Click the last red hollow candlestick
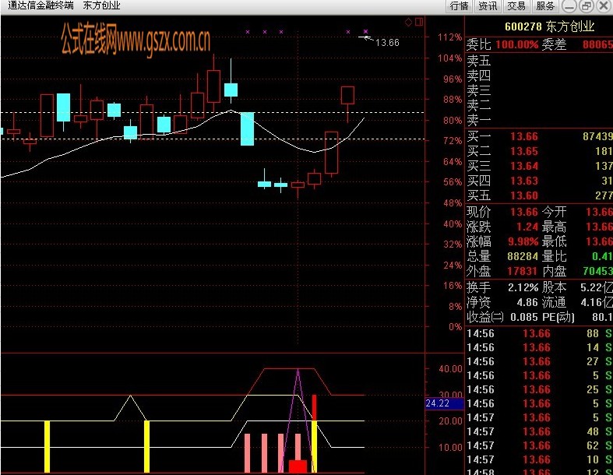This screenshot has width=613, height=475. point(347,96)
